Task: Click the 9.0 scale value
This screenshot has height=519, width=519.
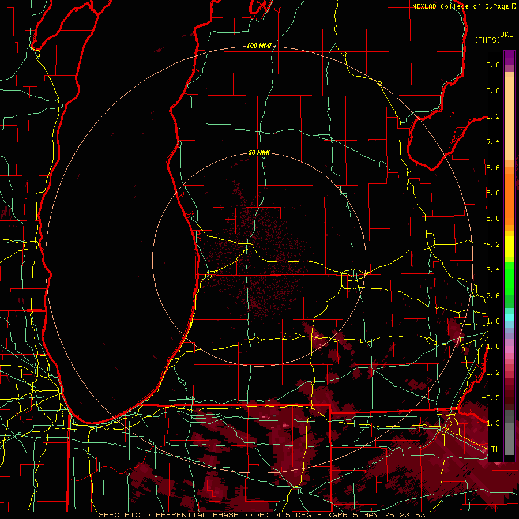Action: [493, 91]
